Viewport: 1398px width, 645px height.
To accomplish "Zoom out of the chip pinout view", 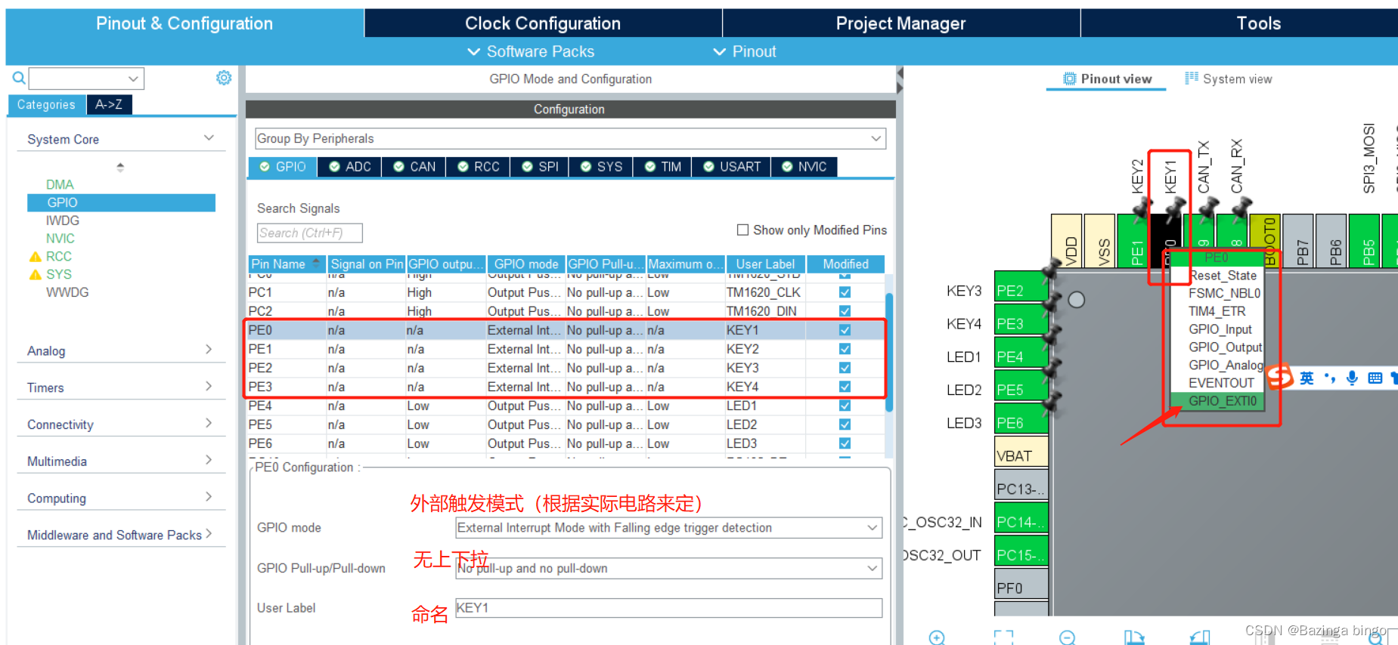I will pyautogui.click(x=1067, y=637).
